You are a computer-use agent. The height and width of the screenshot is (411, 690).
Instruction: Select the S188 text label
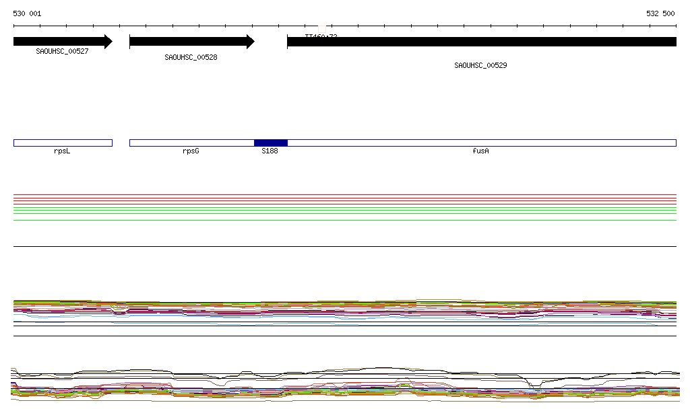point(270,151)
